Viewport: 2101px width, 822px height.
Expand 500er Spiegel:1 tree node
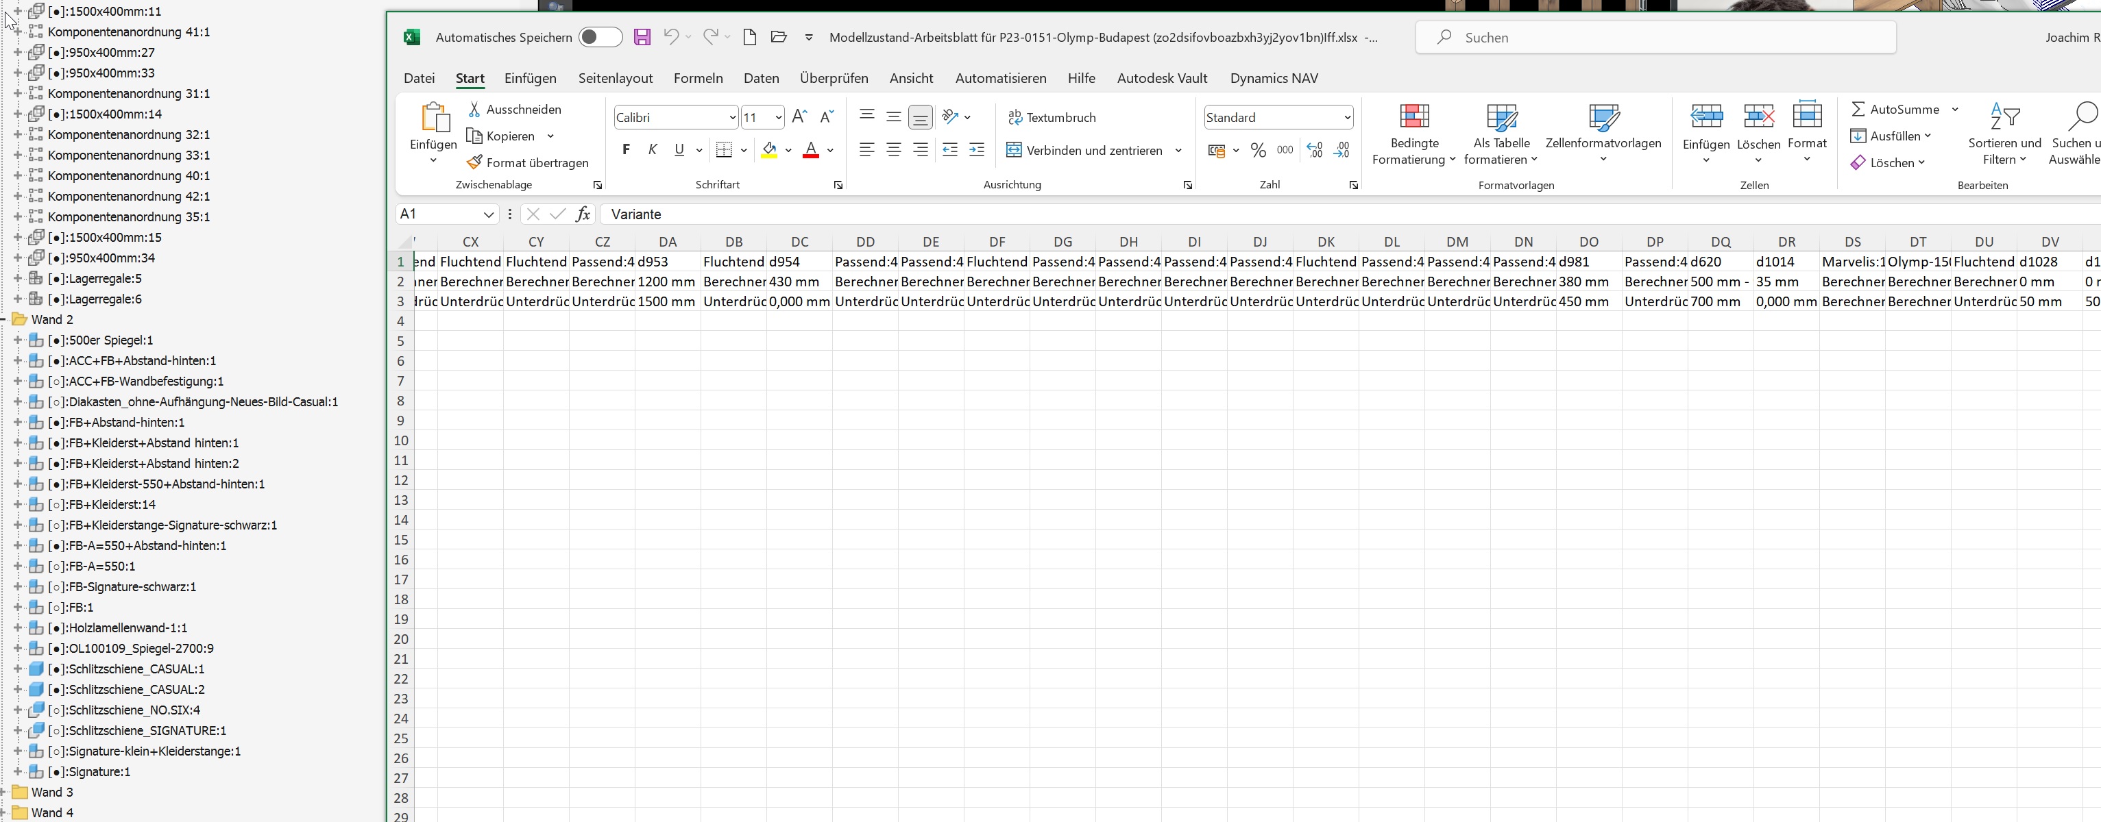(17, 340)
